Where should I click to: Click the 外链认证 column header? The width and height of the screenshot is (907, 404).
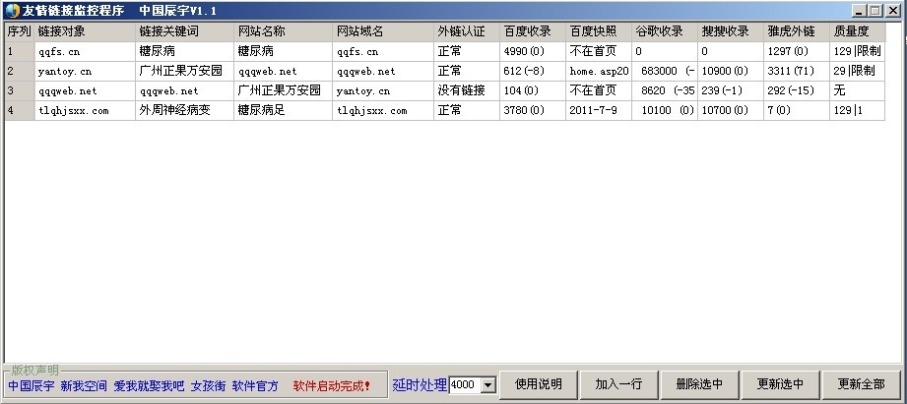tap(466, 31)
